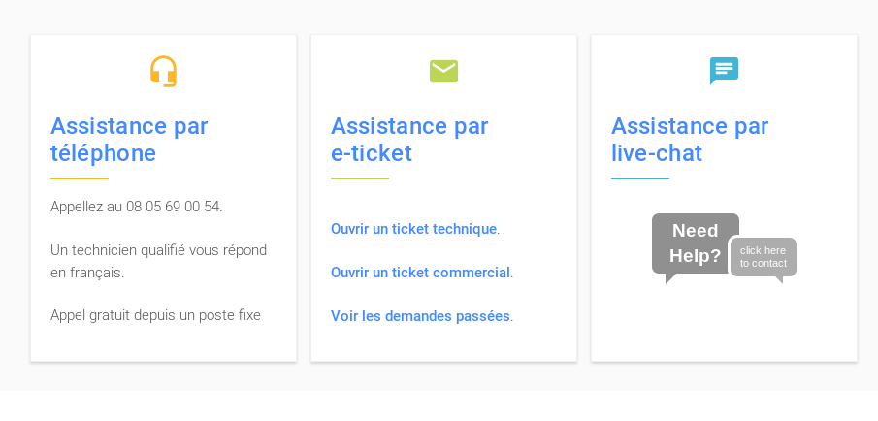
Task: Click the blue underline below the live-chat heading
Action: pos(640,178)
